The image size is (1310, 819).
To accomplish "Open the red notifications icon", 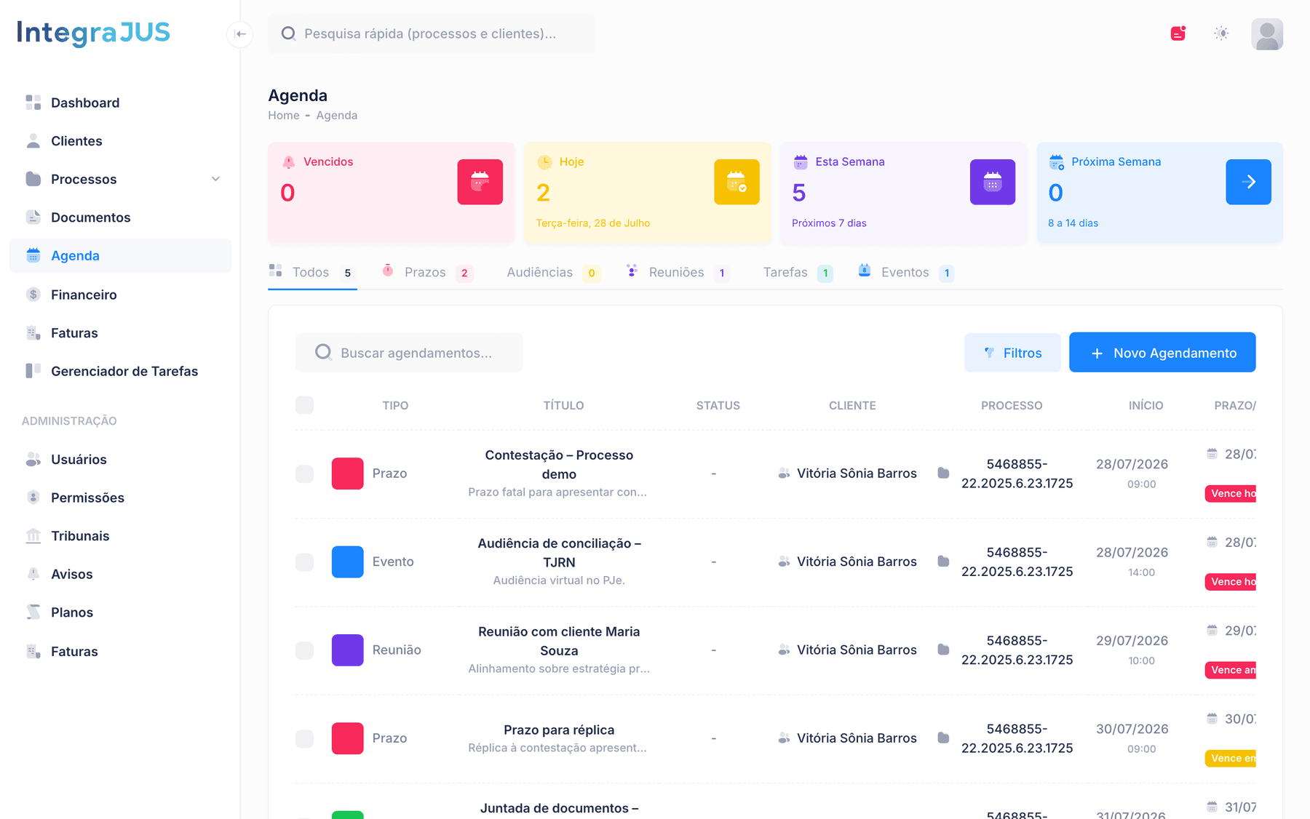I will pos(1178,33).
